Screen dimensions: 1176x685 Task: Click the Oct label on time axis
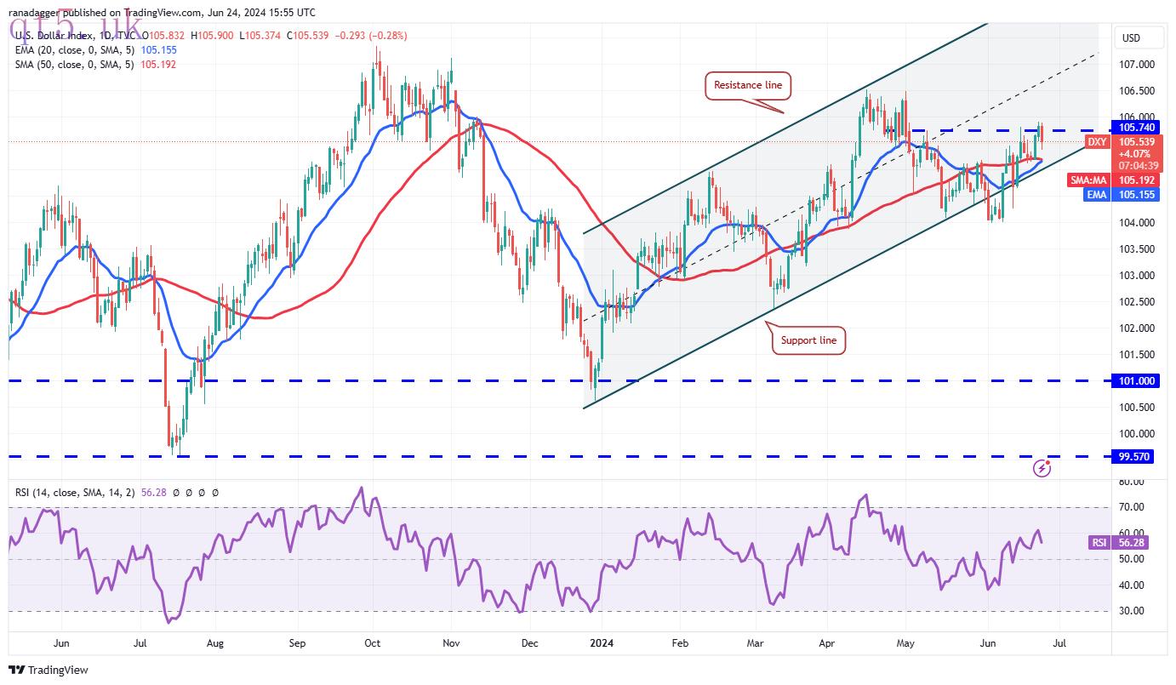(x=372, y=644)
